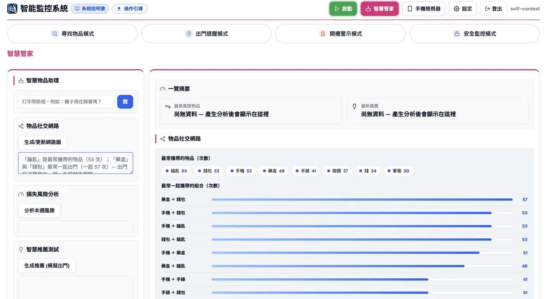
Task: Click the 藥盒 + 鑰匙 row label
Action: pyautogui.click(x=173, y=266)
